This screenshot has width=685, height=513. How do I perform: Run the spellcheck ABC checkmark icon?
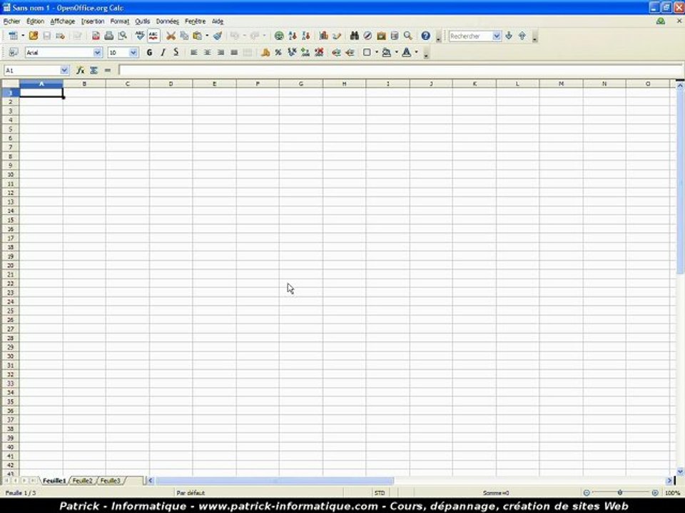(x=140, y=36)
